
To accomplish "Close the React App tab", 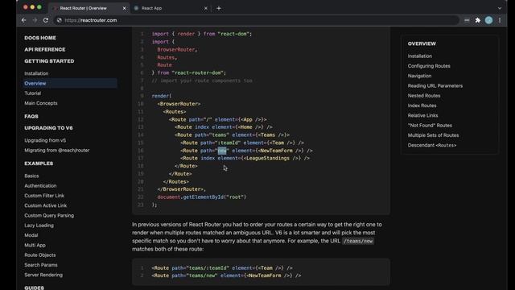I will click(206, 8).
